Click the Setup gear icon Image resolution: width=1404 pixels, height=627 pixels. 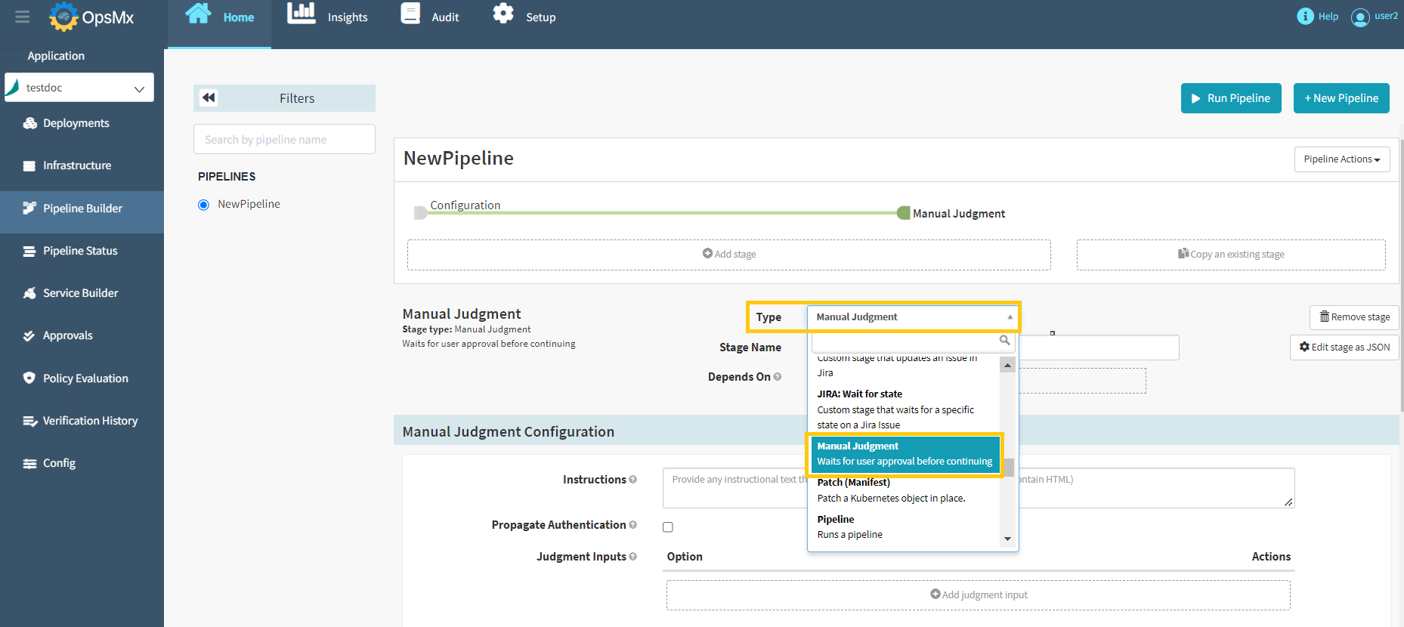click(503, 14)
